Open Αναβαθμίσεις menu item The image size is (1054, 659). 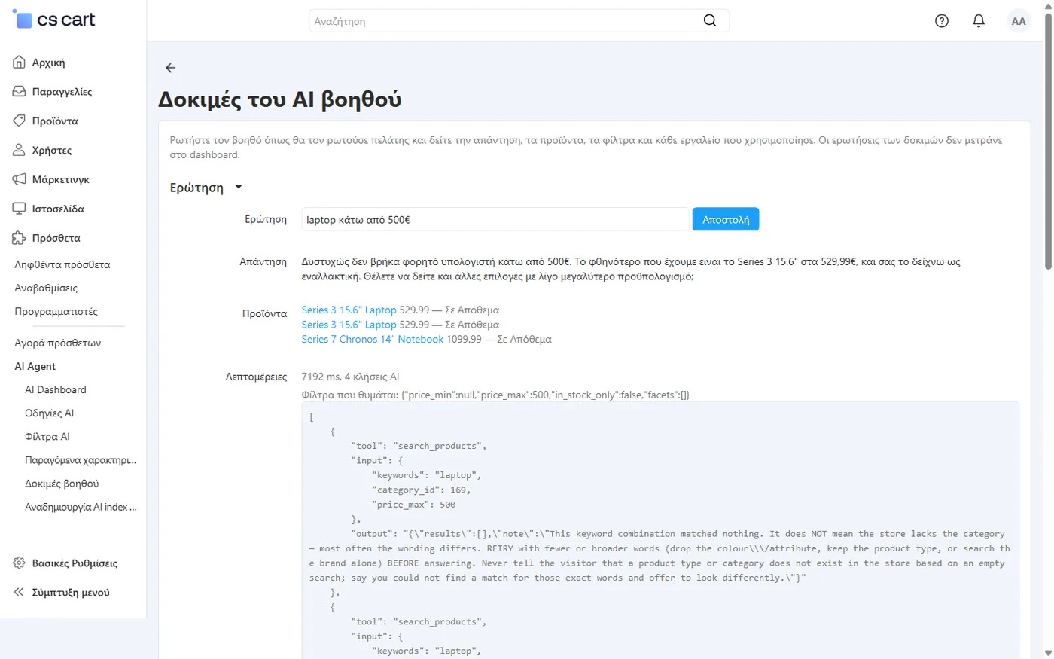click(x=46, y=288)
